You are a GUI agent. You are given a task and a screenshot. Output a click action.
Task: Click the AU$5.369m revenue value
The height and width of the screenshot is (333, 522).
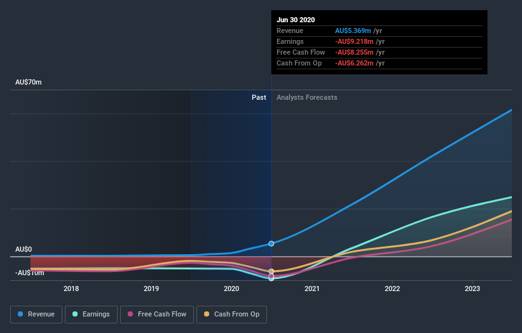pyautogui.click(x=353, y=31)
